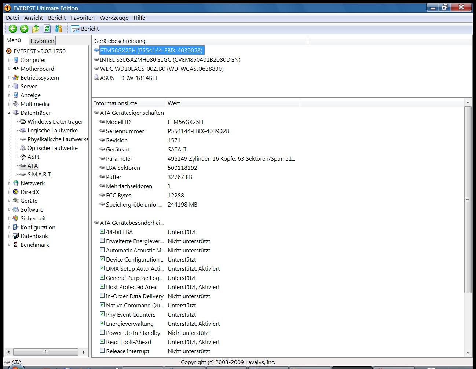Viewport: 476px width, 369px height.
Task: Click the users icon in toolbar
Action: click(58, 29)
